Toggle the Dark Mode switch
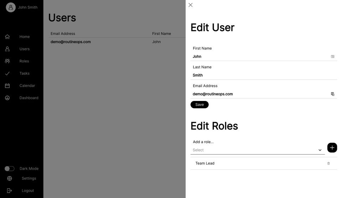The image size is (342, 198). [x=10, y=169]
